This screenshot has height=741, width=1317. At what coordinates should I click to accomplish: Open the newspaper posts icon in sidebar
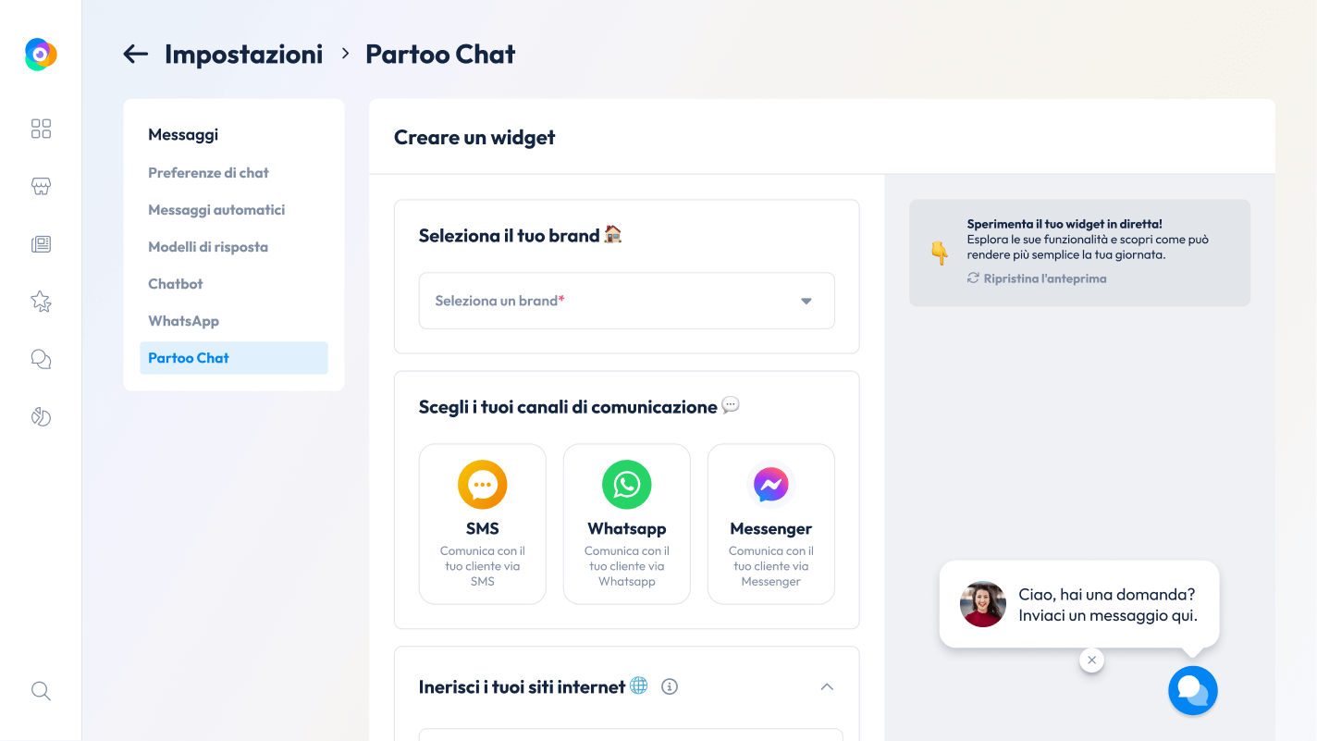(x=41, y=244)
